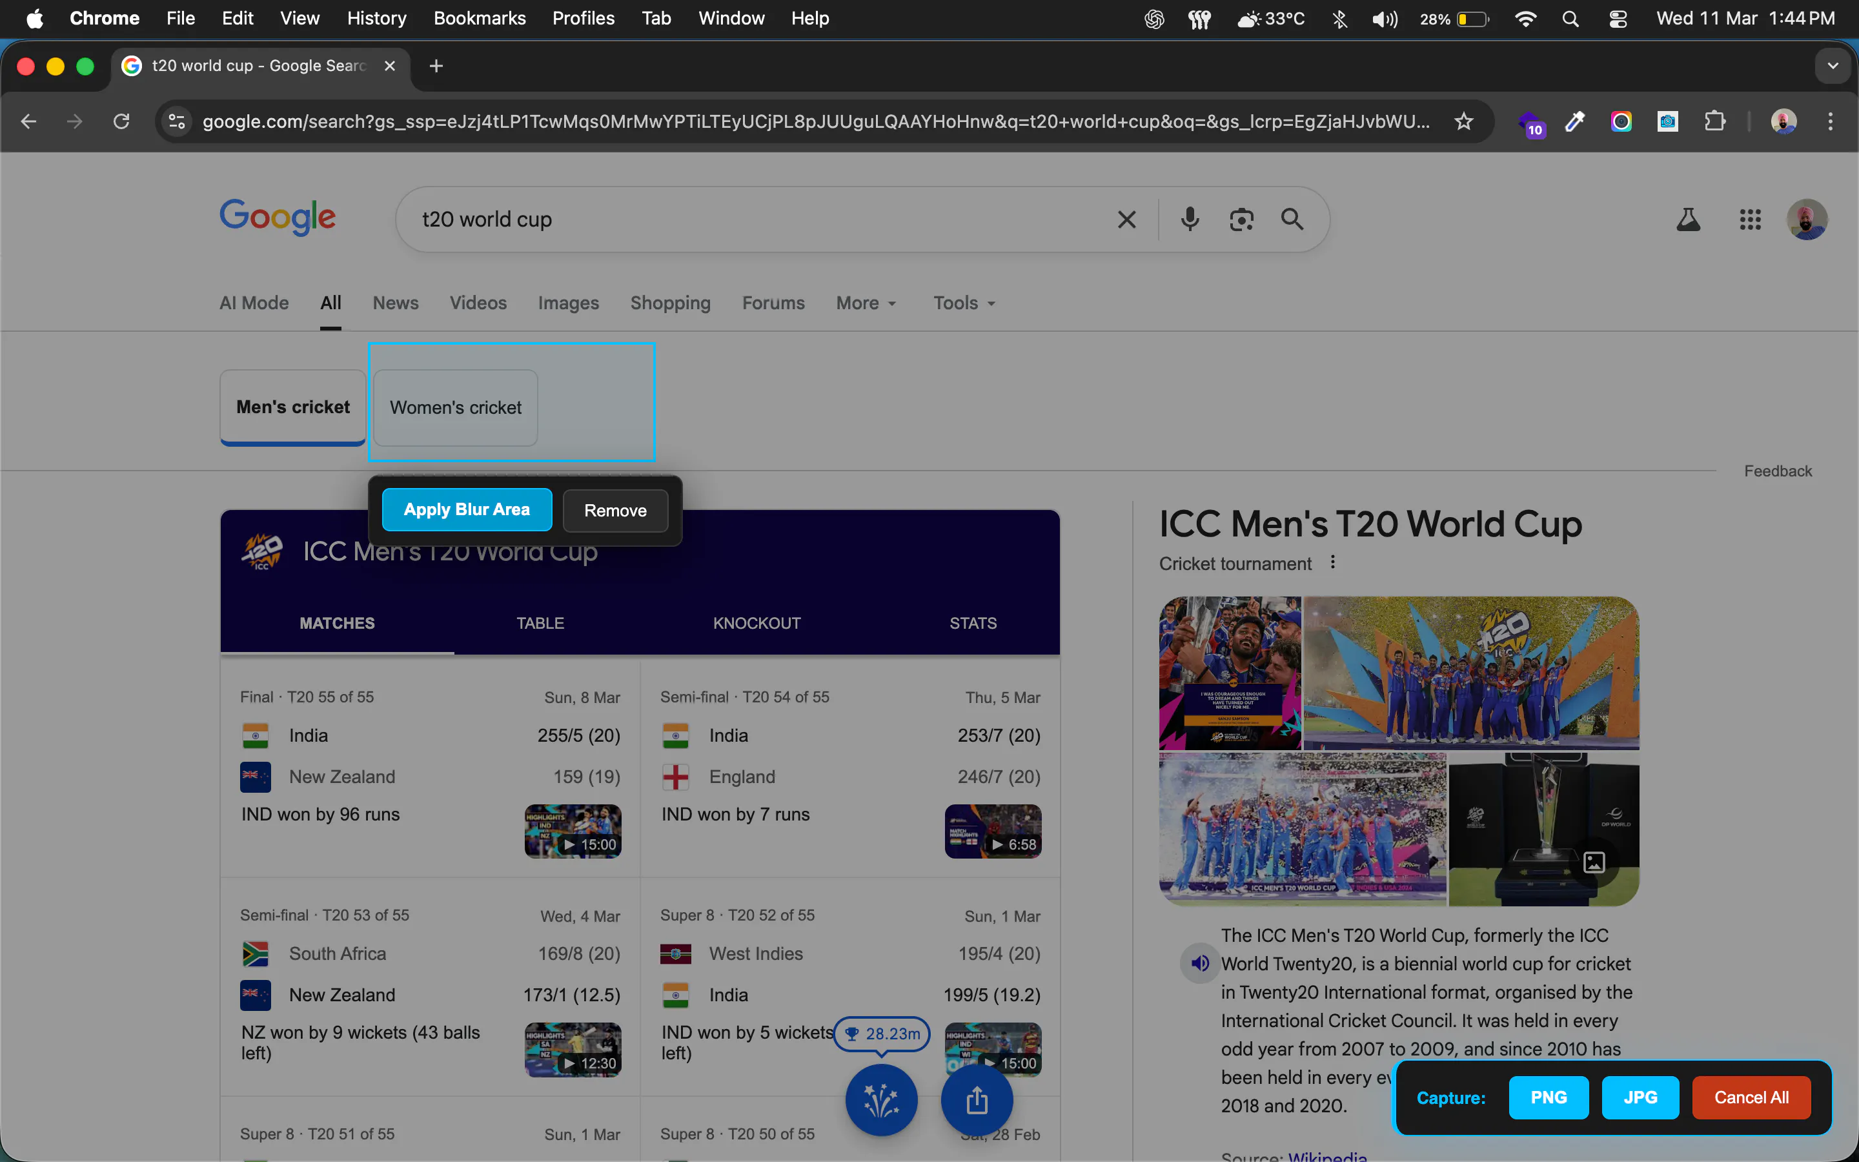Select the MATCHES tab

click(x=337, y=623)
